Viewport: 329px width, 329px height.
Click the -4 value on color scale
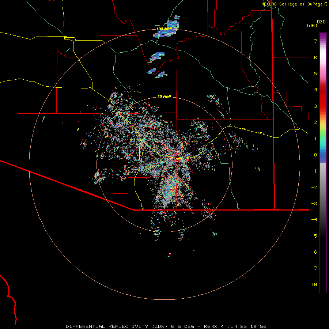[x=314, y=220]
